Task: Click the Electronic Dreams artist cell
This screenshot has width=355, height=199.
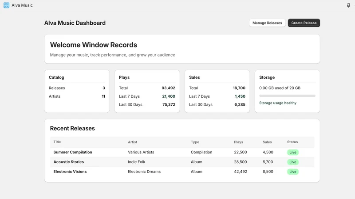Action: [144, 172]
